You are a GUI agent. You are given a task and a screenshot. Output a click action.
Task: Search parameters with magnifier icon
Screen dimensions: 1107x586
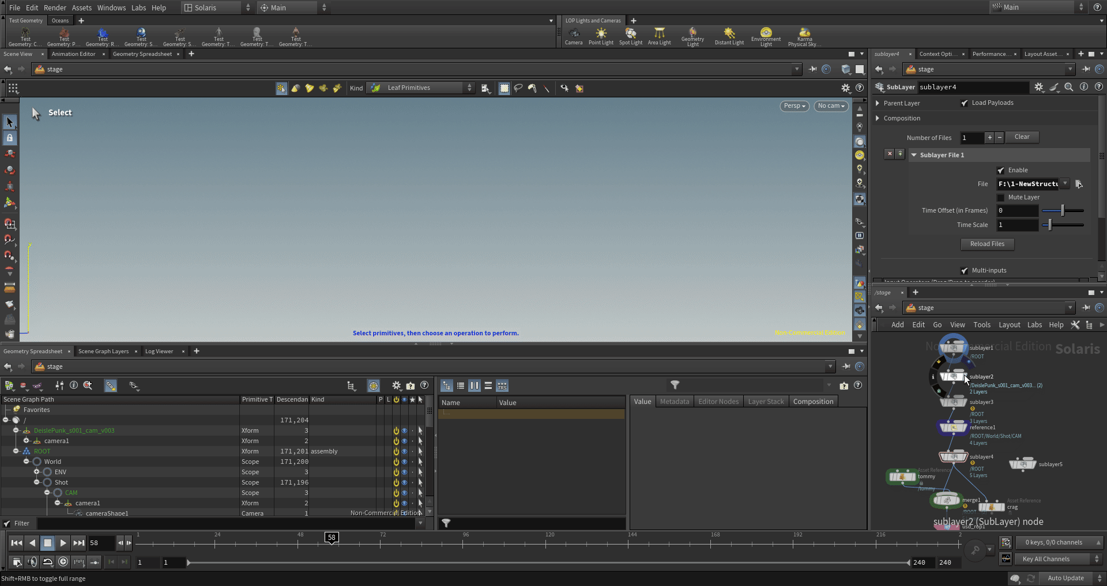(1068, 87)
